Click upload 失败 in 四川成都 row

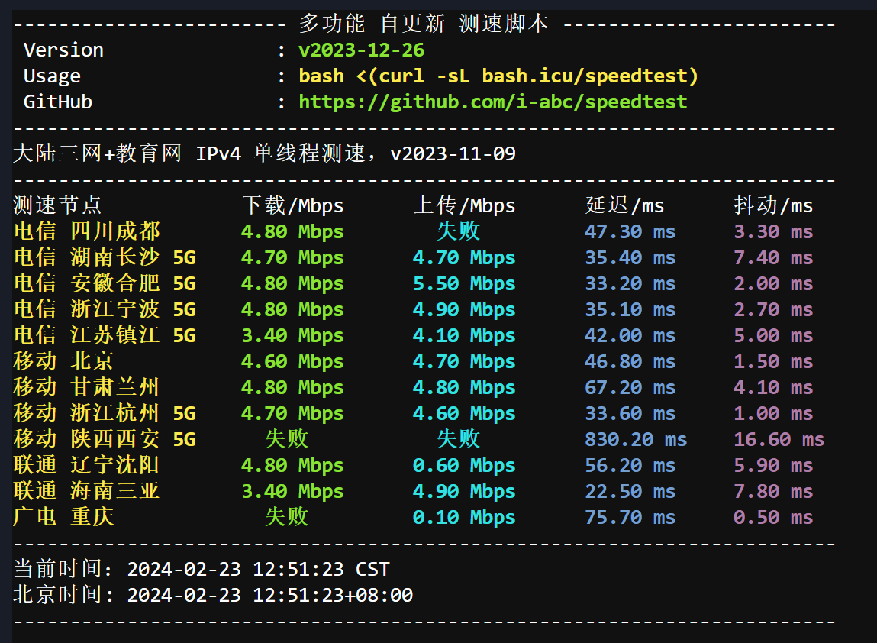[458, 231]
